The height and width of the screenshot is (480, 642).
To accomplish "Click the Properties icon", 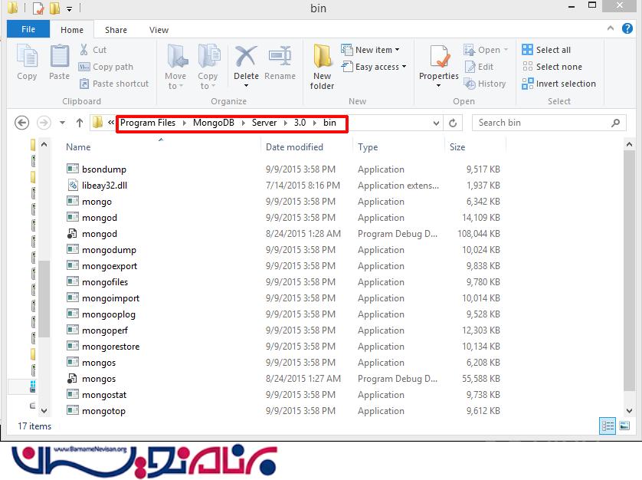I will coord(438,57).
